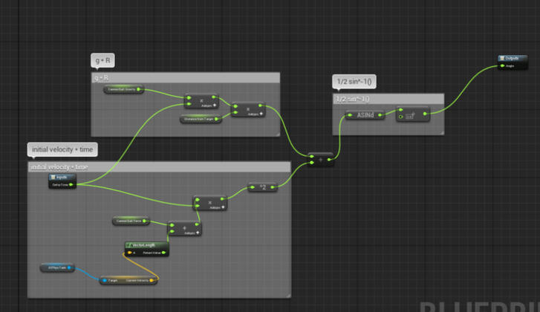Click resize handle of g * R comment box
540x312 pixels.
coord(277,134)
